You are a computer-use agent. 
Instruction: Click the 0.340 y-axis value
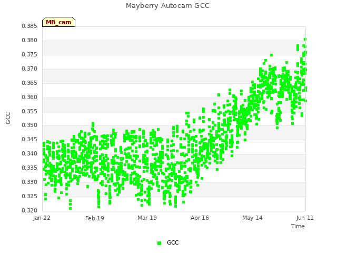pyautogui.click(x=29, y=153)
